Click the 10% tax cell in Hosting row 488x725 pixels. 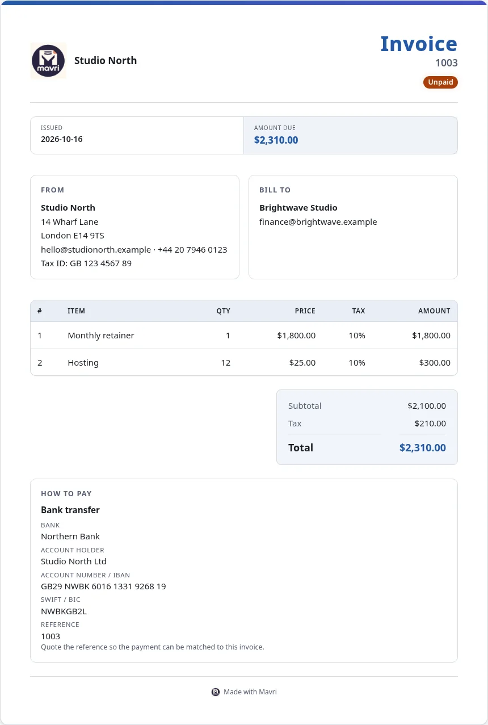click(357, 363)
